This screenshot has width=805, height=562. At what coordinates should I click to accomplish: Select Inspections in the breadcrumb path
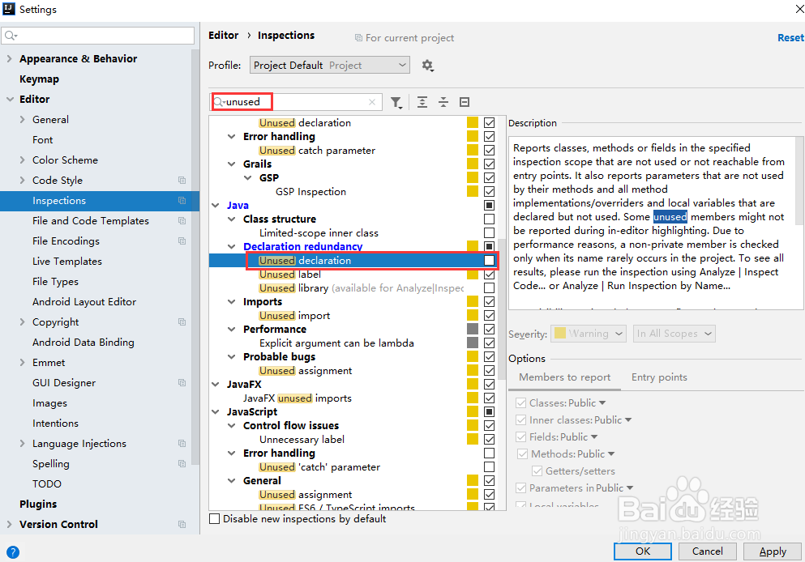point(285,35)
